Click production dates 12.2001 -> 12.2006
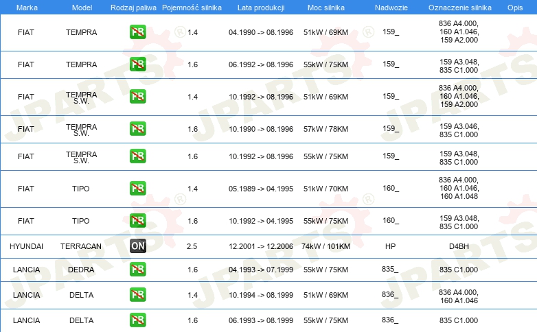This screenshot has width=537, height=332. (x=261, y=246)
